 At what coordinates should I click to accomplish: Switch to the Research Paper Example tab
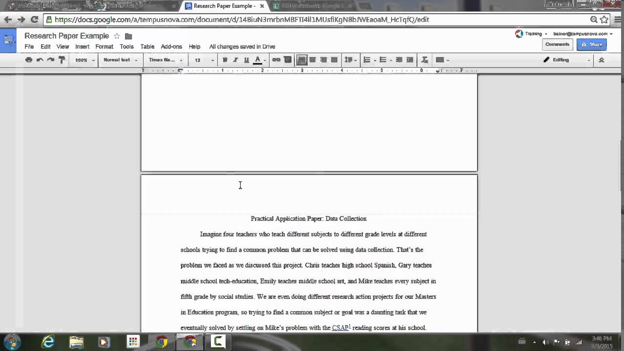click(224, 6)
